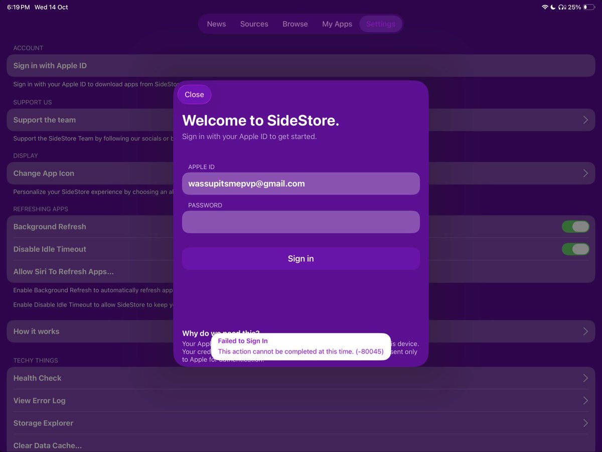Viewport: 602px width, 452px height.
Task: Select the My Apps tab
Action: (x=337, y=24)
